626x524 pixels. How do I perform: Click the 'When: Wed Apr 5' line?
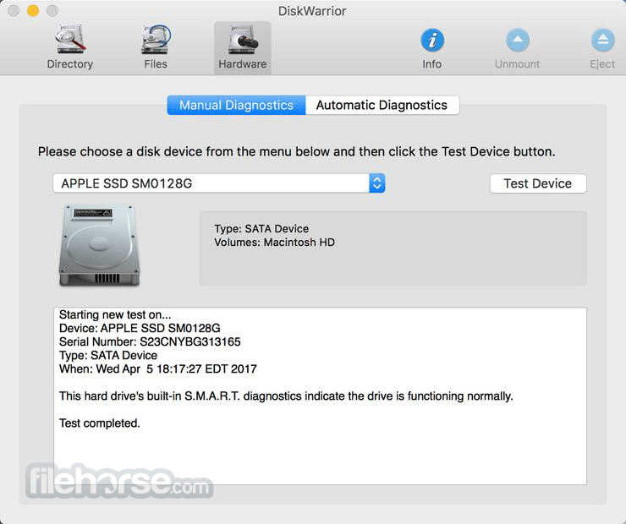[157, 368]
